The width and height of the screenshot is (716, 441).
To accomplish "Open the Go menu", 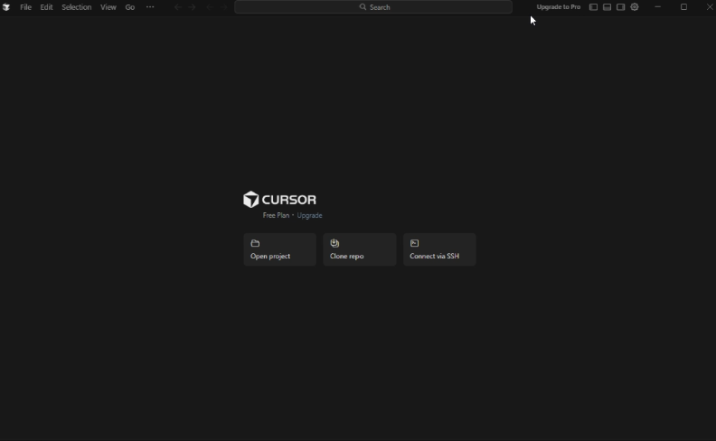I will (129, 7).
